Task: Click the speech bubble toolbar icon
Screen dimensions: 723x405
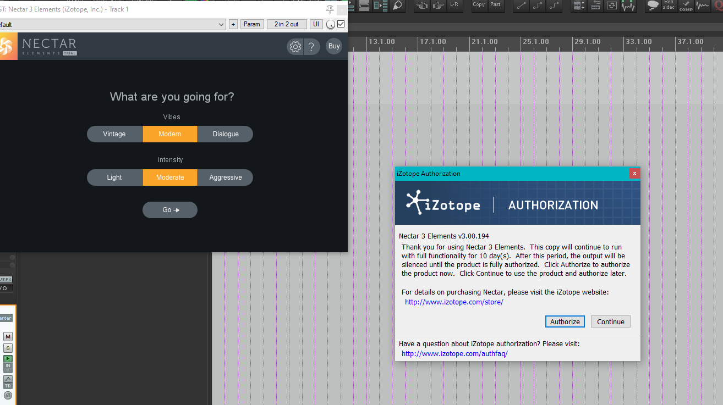Action: pos(653,5)
